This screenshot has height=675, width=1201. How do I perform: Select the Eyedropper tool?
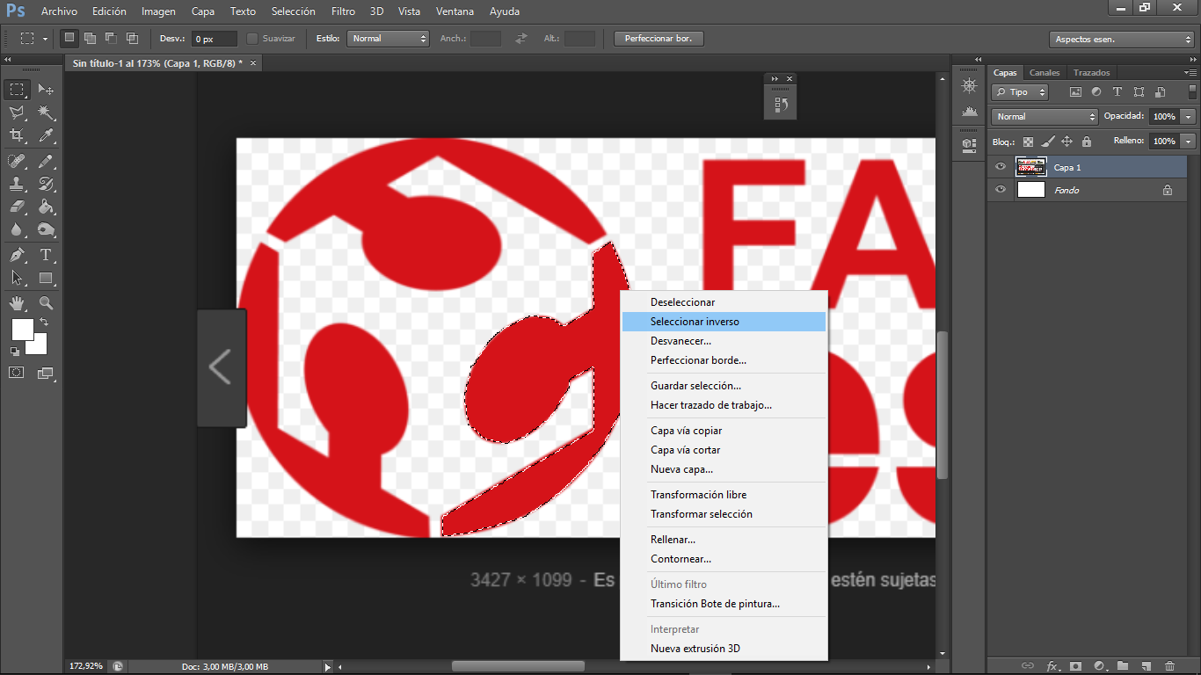(x=46, y=135)
